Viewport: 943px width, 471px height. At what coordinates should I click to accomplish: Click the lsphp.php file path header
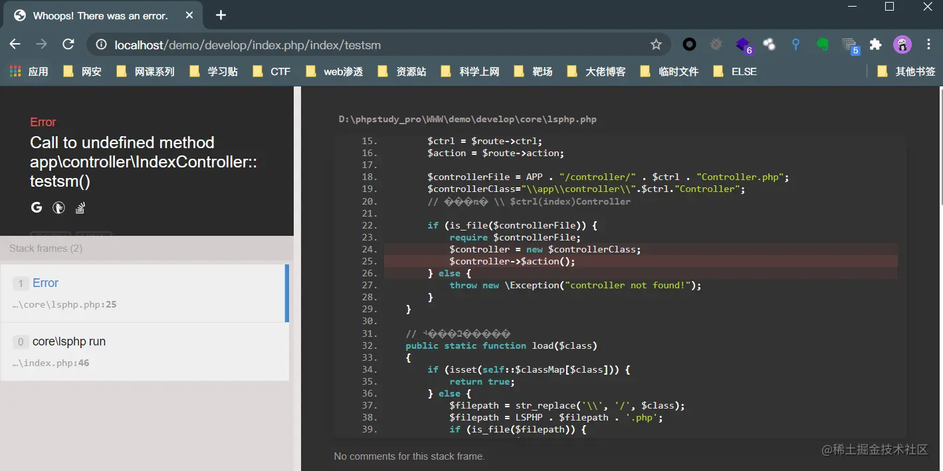[468, 120]
